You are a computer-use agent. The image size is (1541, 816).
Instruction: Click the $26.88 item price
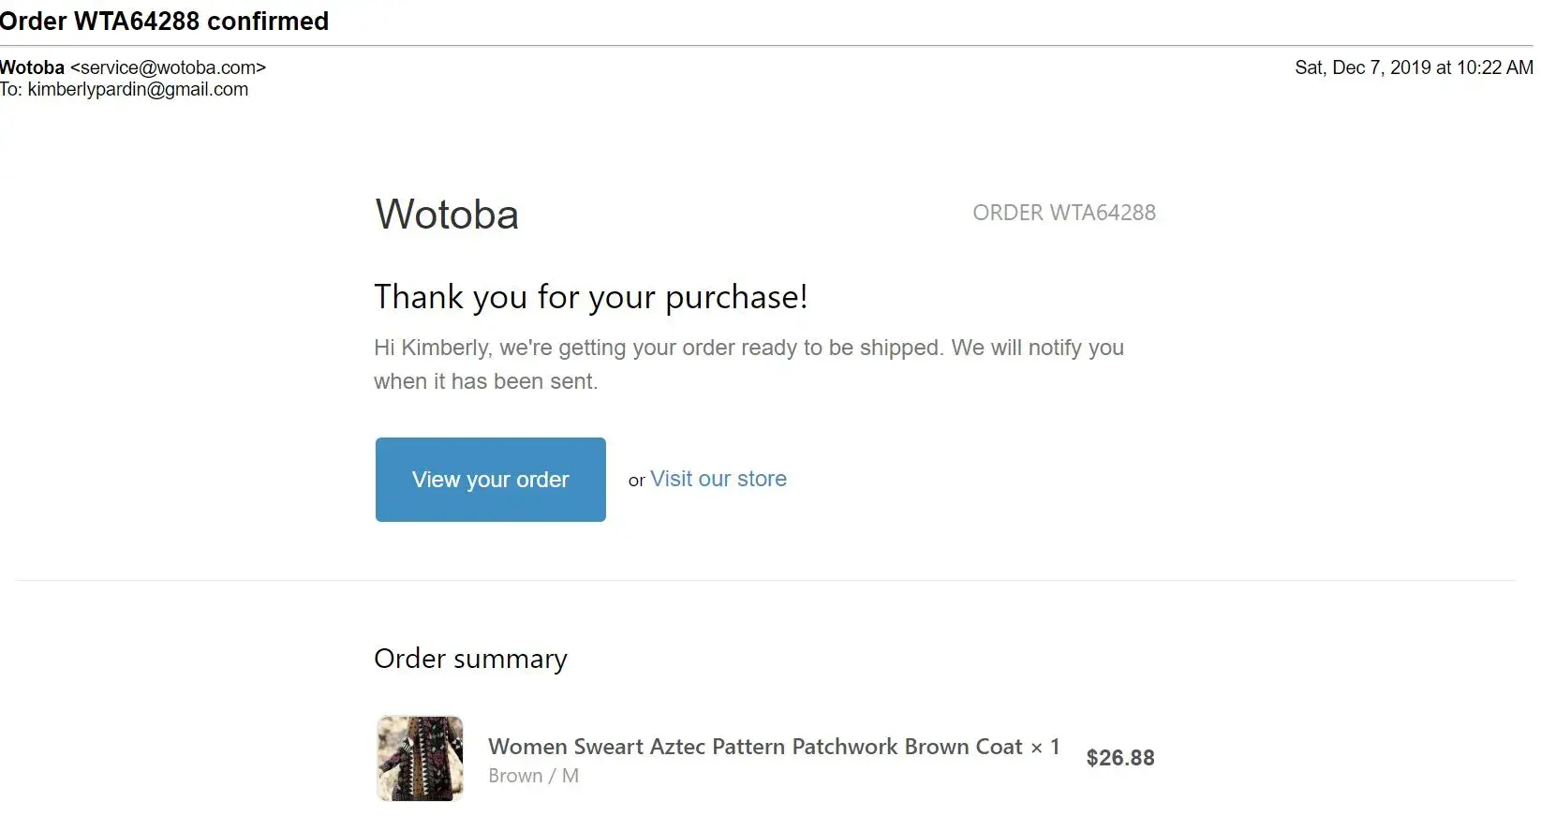coord(1120,758)
